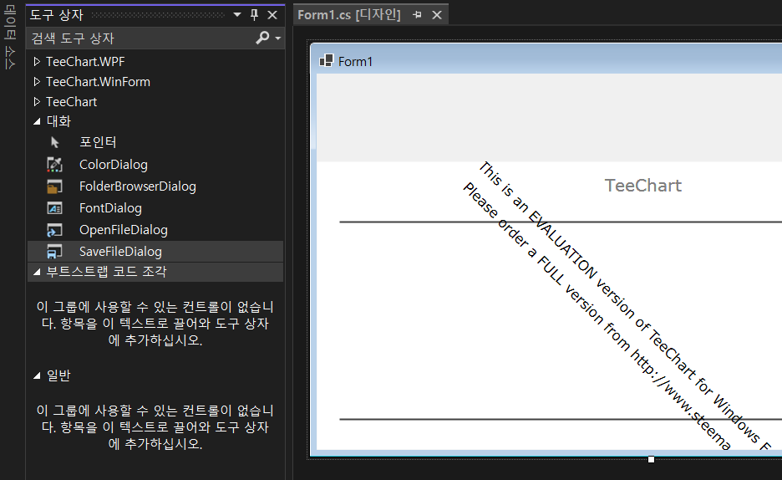Collapse the 일반 group

[x=37, y=375]
